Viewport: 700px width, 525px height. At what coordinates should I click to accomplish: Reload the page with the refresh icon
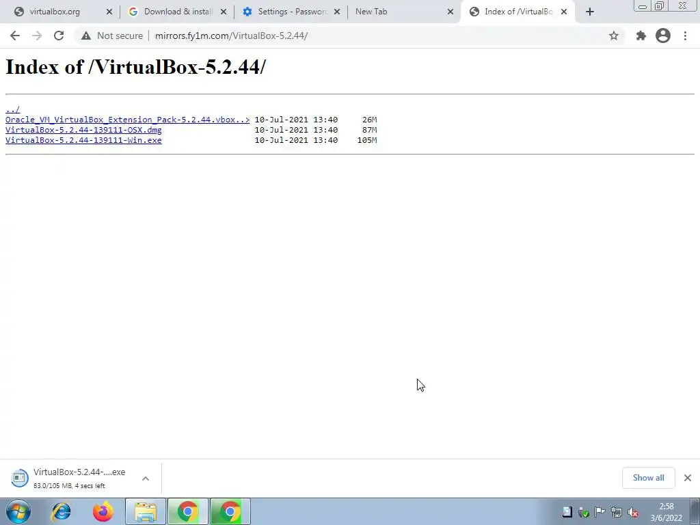tap(59, 36)
